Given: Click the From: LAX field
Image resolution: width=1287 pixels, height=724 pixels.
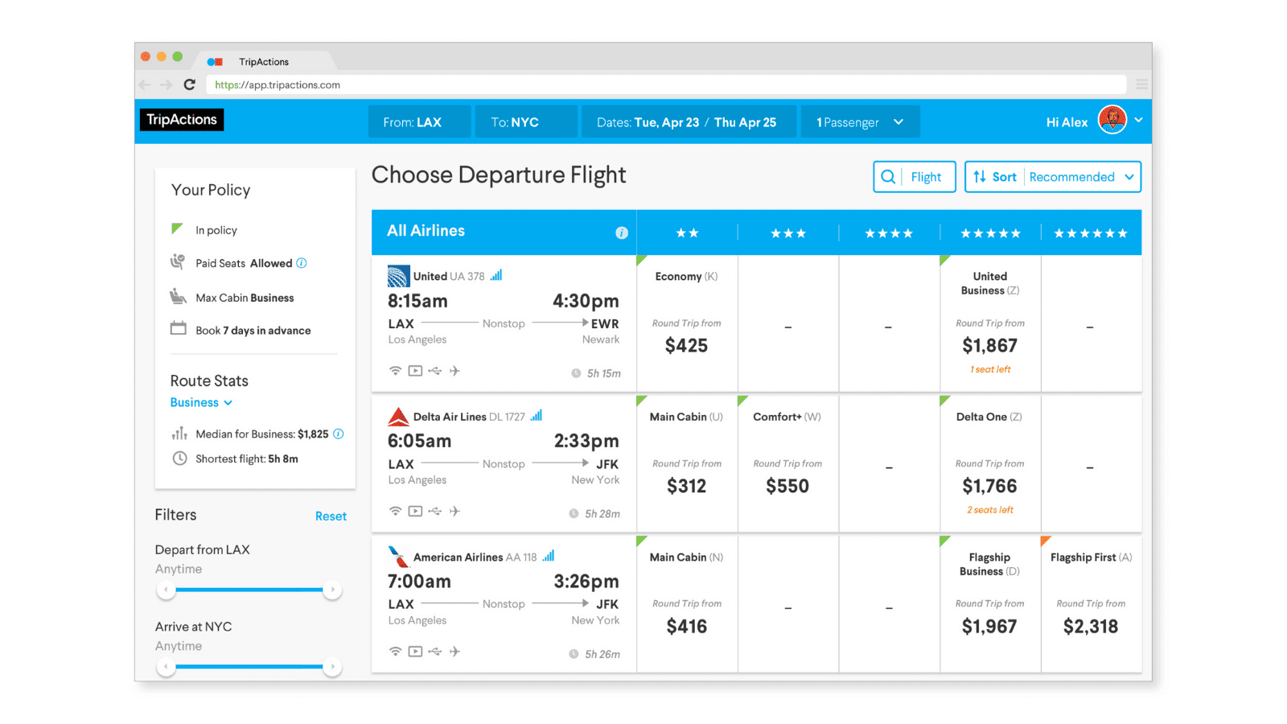Looking at the screenshot, I should (419, 122).
